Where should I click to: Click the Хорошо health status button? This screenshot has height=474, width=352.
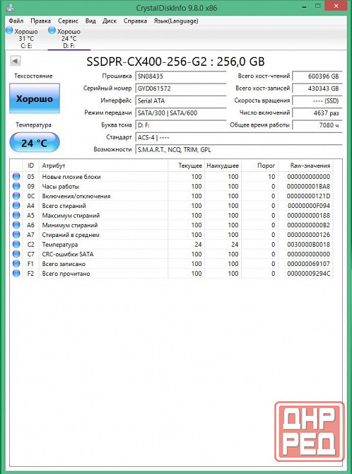(35, 99)
